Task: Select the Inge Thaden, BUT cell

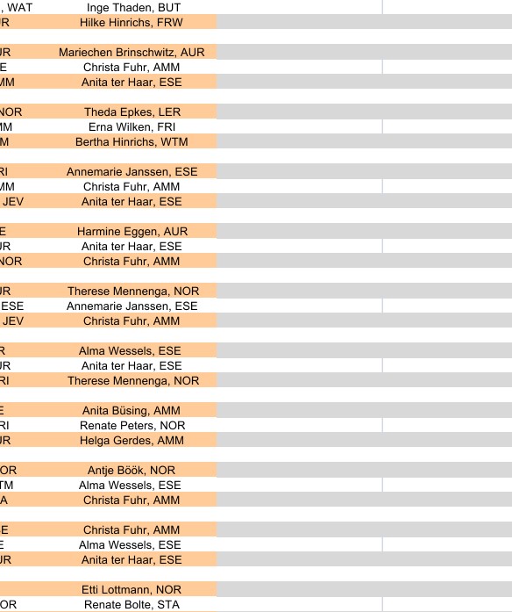Action: click(x=132, y=7)
